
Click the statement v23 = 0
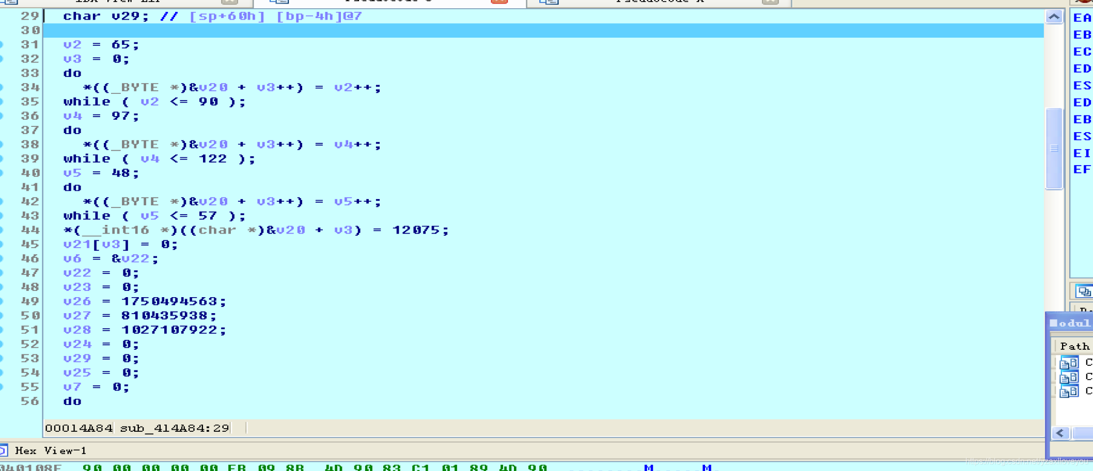(x=101, y=287)
